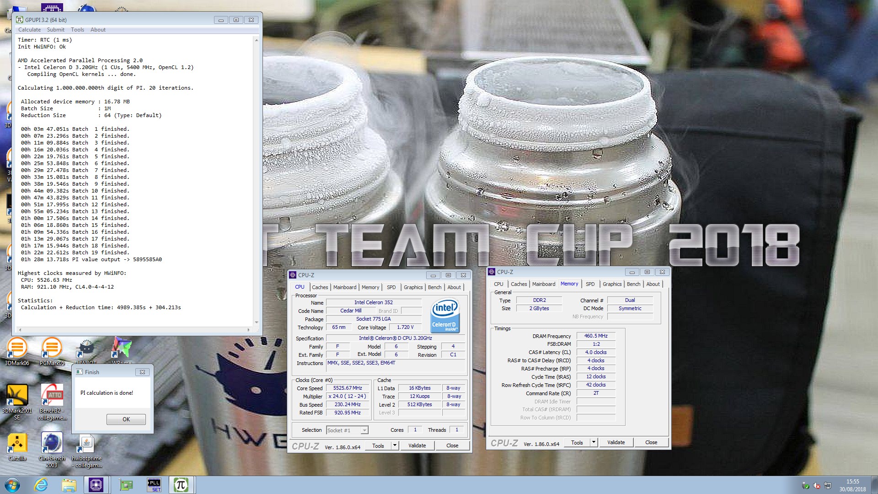Click the left CPU-Z window title icon
The height and width of the screenshot is (494, 878).
pos(293,275)
